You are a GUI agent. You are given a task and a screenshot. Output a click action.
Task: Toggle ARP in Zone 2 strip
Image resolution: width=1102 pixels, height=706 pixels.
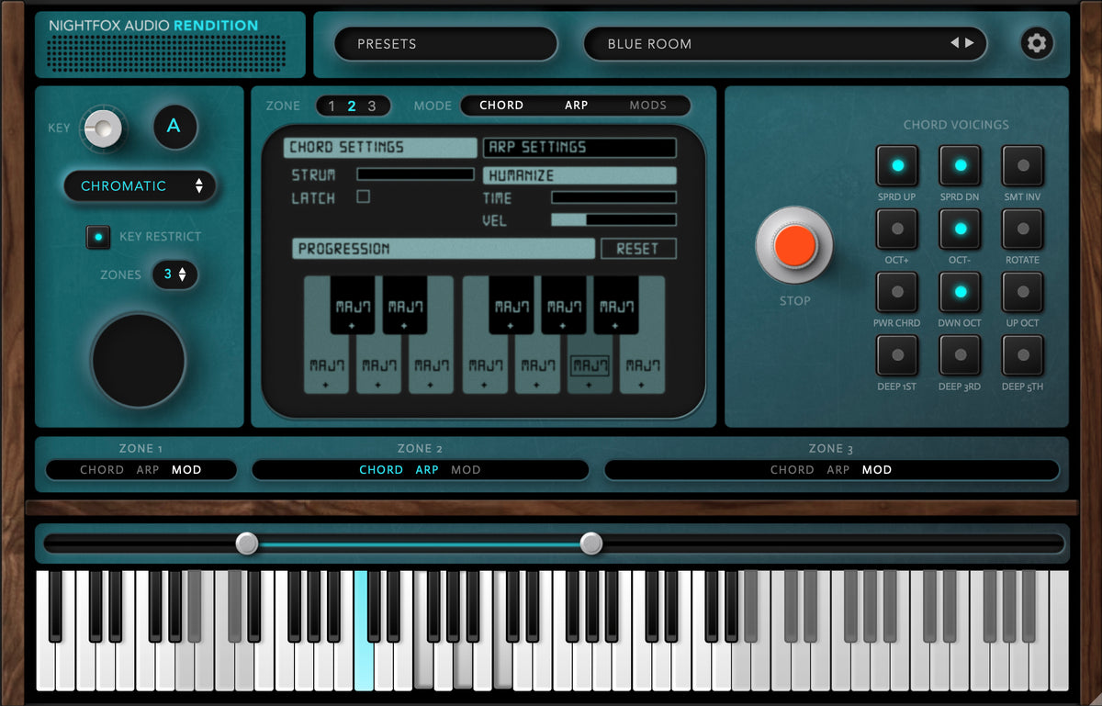427,470
